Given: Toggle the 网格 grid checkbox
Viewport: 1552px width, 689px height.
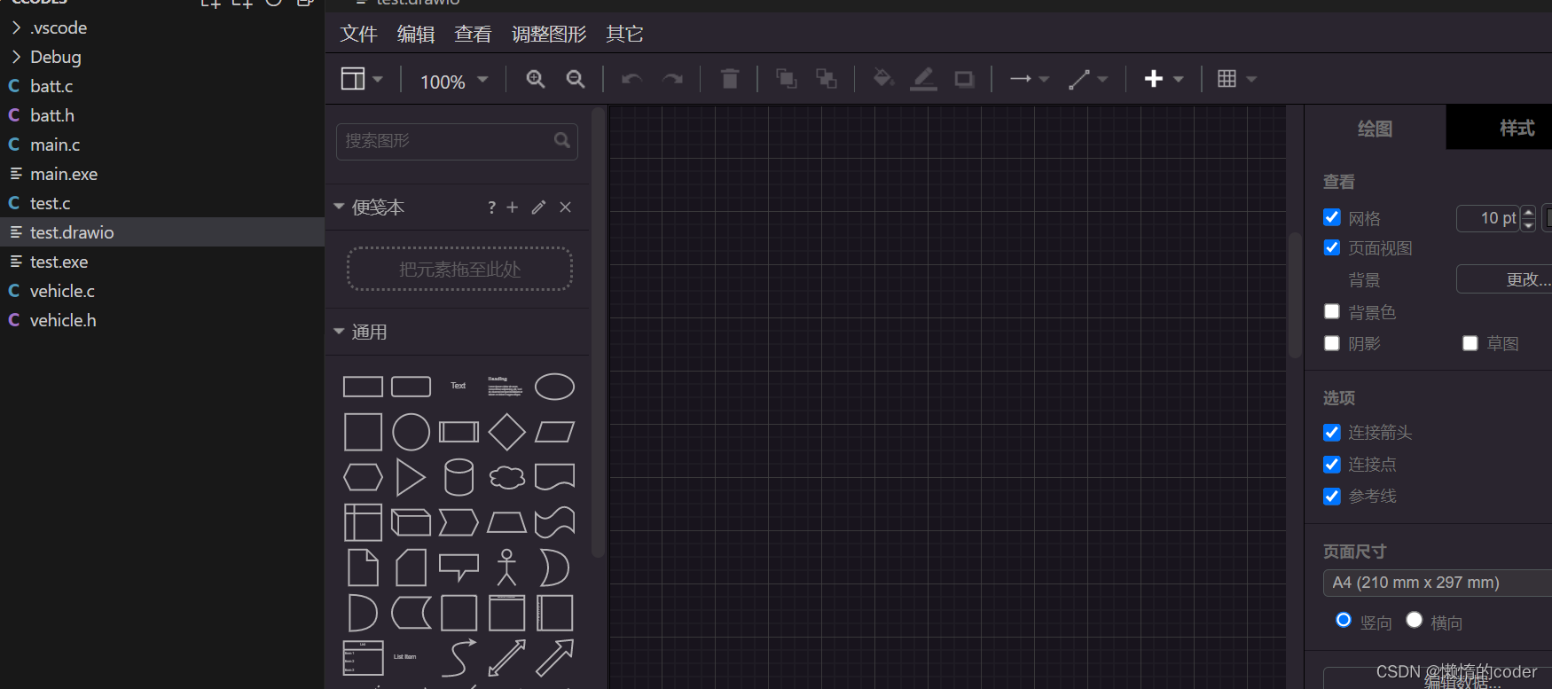Looking at the screenshot, I should pos(1331,217).
